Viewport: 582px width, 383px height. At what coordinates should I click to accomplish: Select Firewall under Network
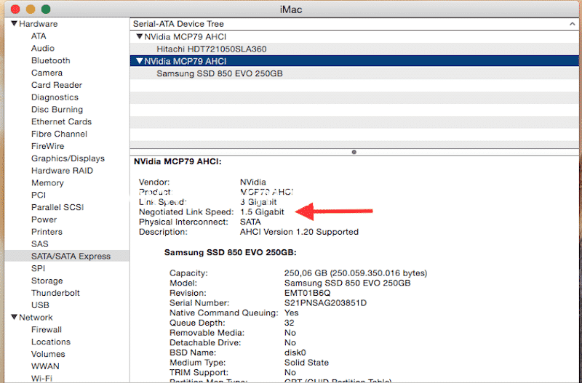47,330
